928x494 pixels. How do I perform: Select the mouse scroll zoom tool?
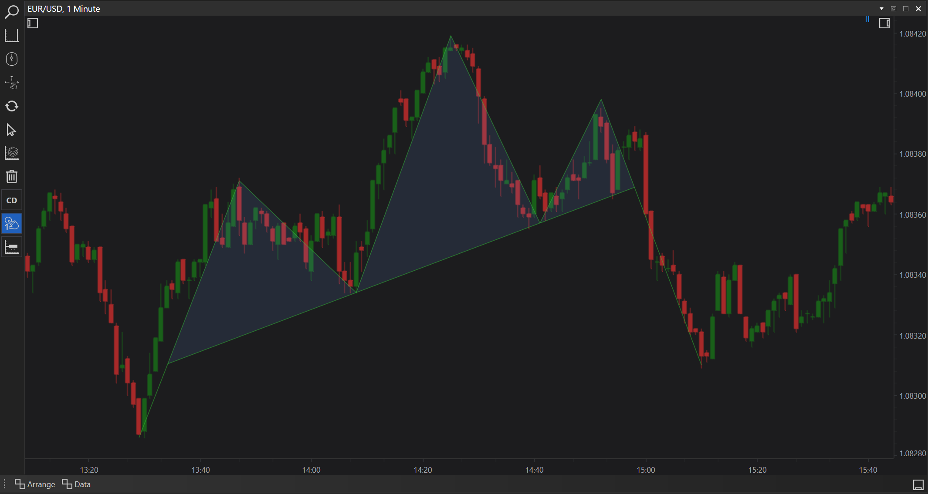[x=12, y=59]
